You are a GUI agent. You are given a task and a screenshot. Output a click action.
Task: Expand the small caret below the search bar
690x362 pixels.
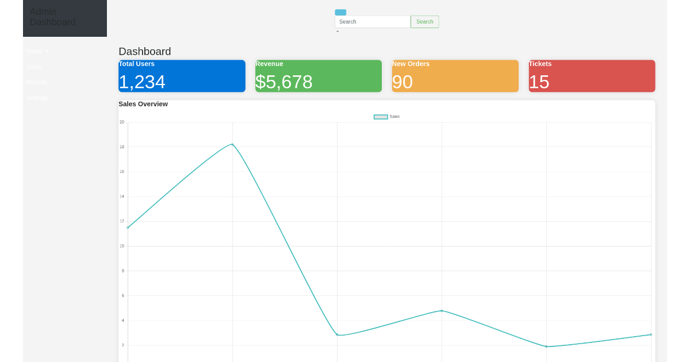click(338, 32)
